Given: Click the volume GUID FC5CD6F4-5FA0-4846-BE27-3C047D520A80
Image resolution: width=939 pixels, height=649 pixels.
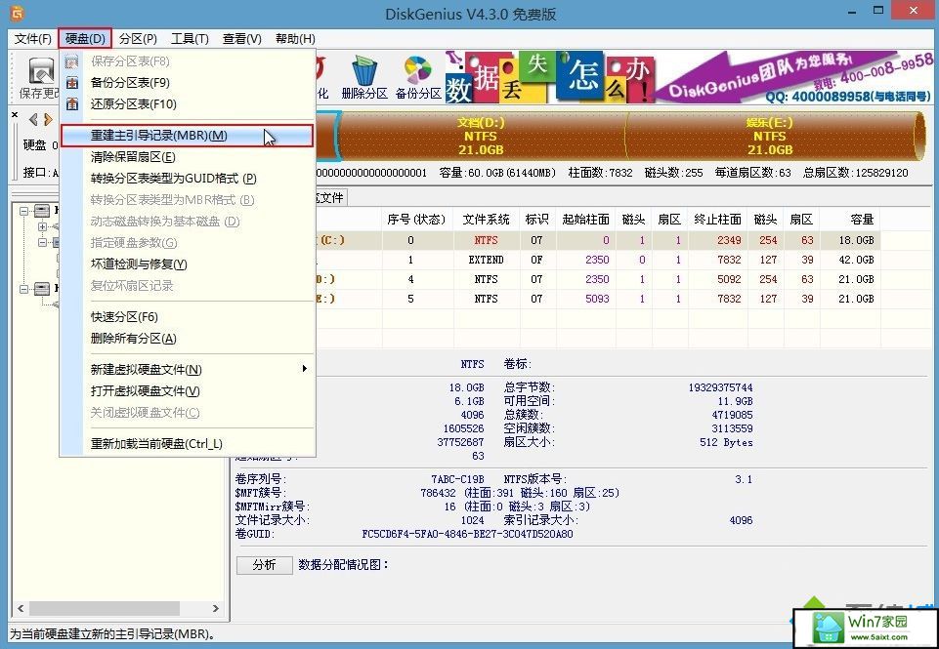Looking at the screenshot, I should tap(467, 534).
